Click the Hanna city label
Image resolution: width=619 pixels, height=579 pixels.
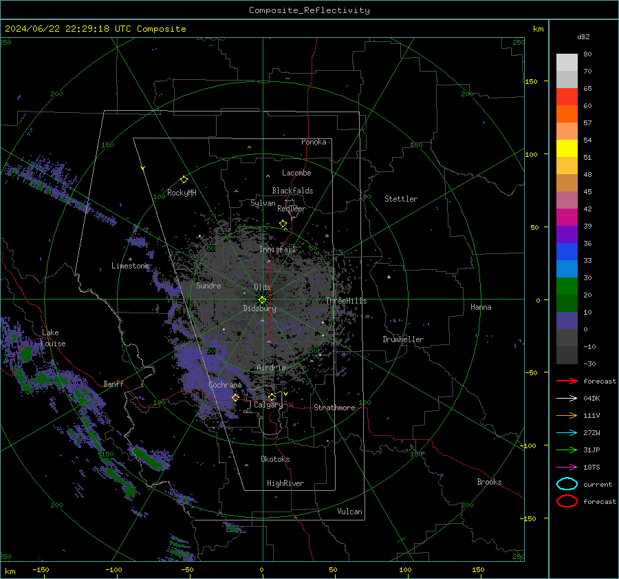click(x=481, y=307)
